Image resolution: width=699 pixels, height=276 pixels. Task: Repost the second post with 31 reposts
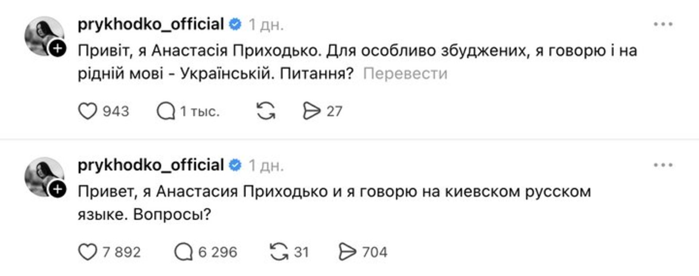click(279, 252)
